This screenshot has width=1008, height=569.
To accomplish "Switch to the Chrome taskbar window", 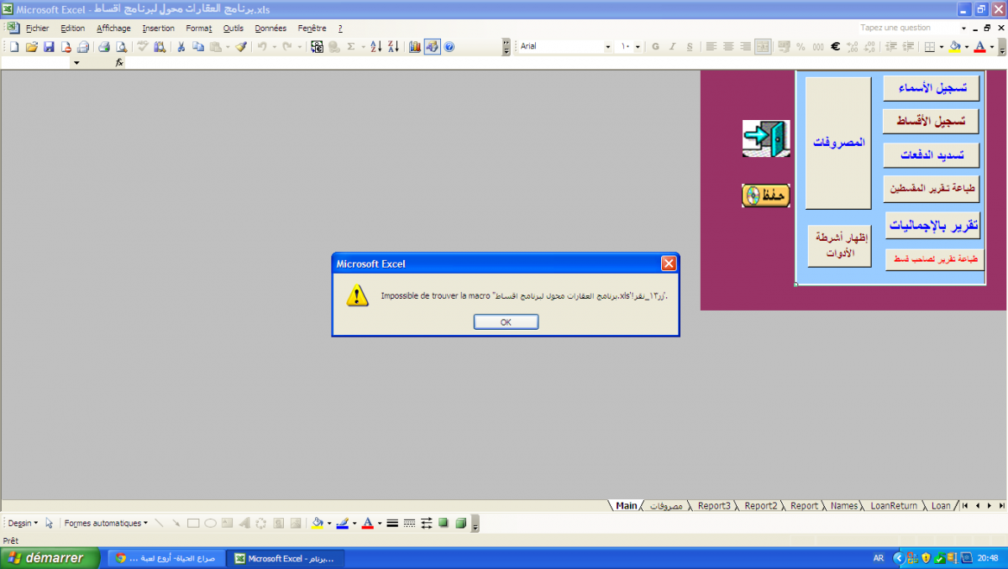I will [x=166, y=558].
